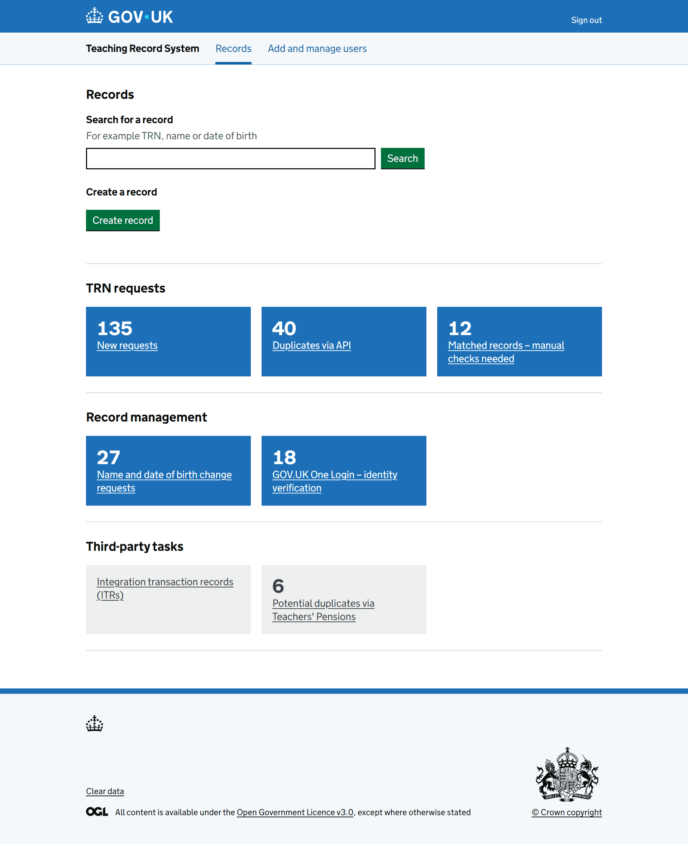This screenshot has width=688, height=846.
Task: Click Clear data in the footer
Action: [x=105, y=791]
